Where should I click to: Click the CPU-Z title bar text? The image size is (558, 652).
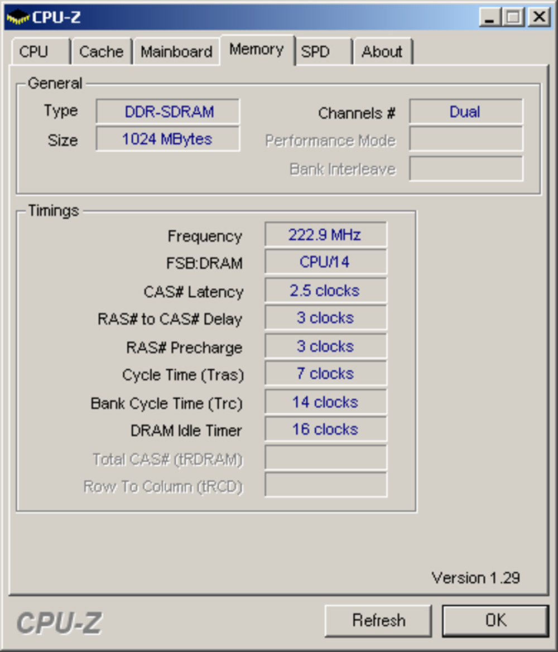pos(56,17)
